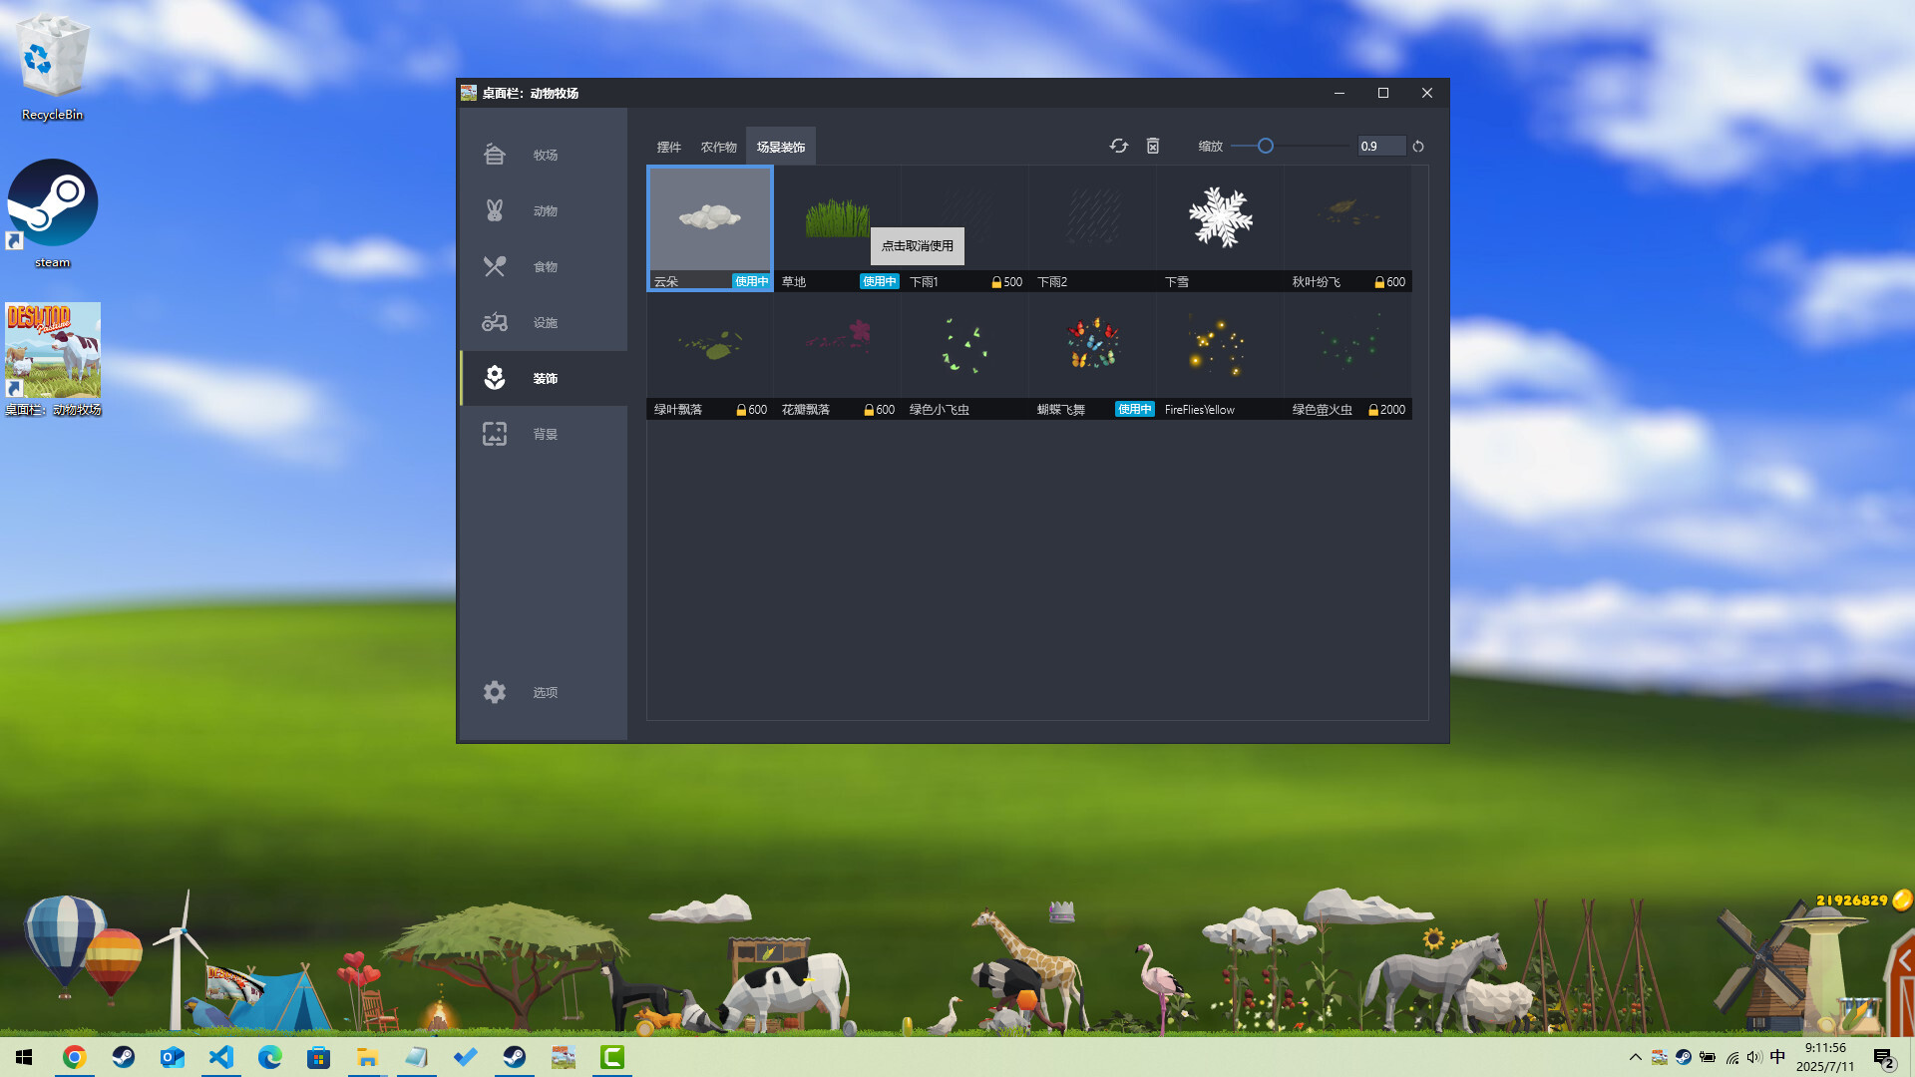Click the trash clear-decorations icon
The width and height of the screenshot is (1915, 1077).
1153,146
